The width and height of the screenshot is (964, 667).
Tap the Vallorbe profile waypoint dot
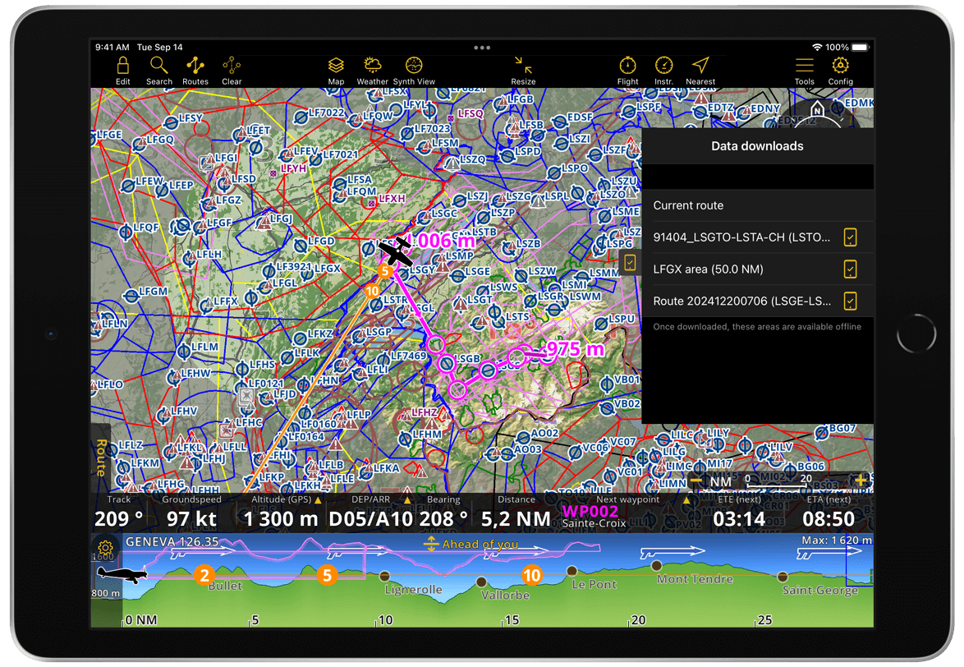click(x=481, y=582)
